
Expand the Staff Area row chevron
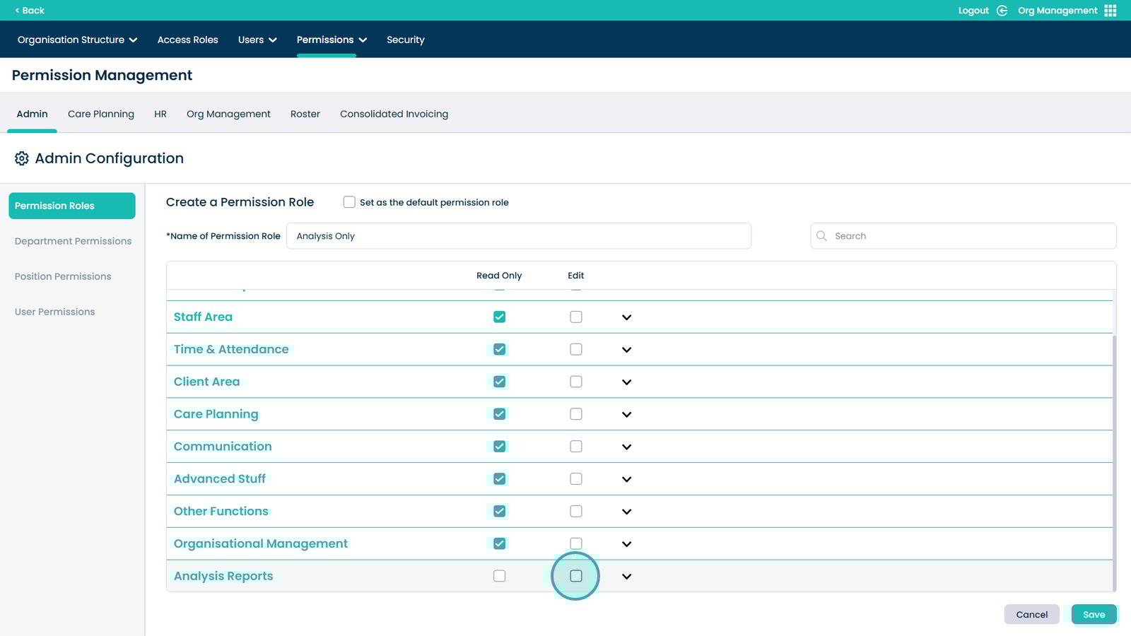point(626,317)
